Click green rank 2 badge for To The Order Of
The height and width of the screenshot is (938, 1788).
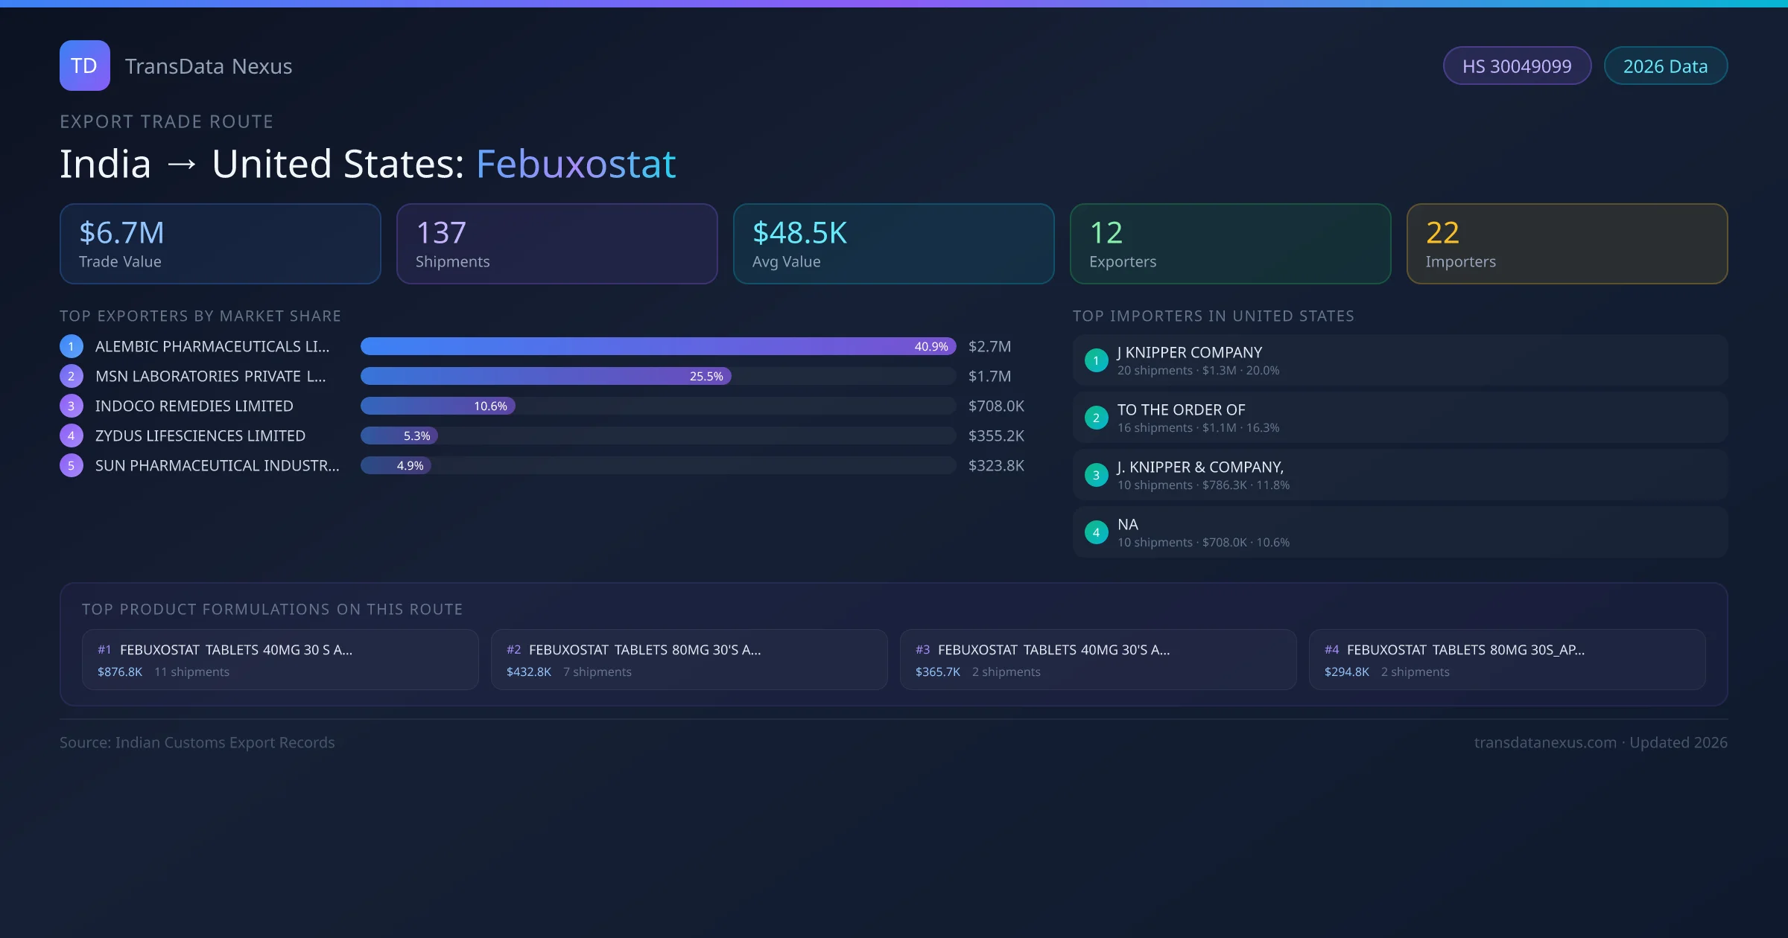[1096, 418]
